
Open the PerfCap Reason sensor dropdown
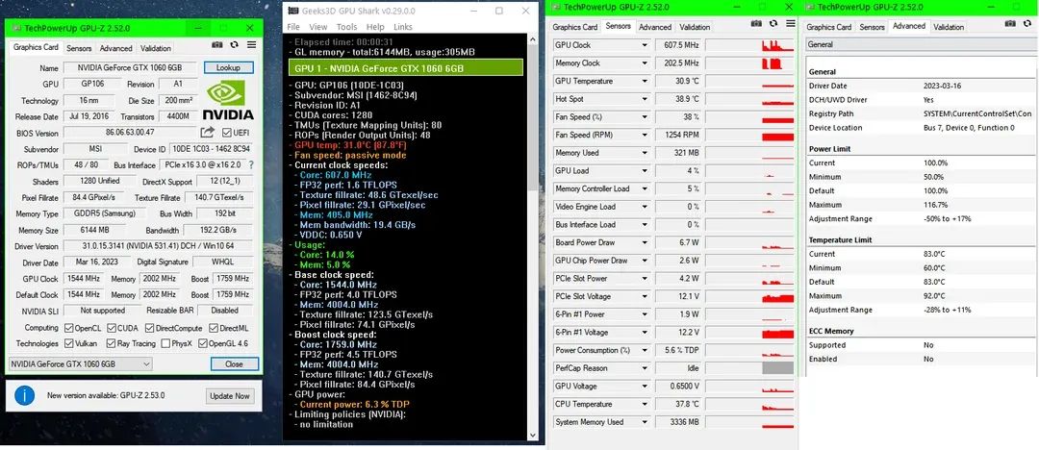[x=644, y=368]
